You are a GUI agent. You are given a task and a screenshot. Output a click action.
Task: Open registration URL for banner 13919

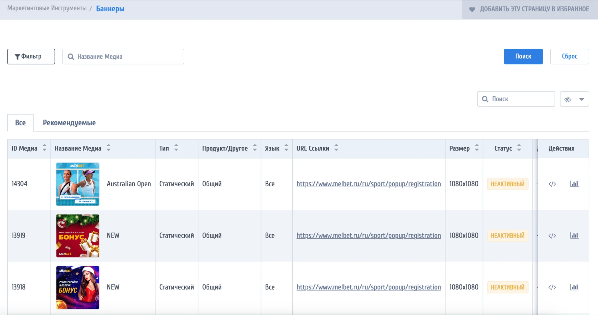[x=369, y=236]
